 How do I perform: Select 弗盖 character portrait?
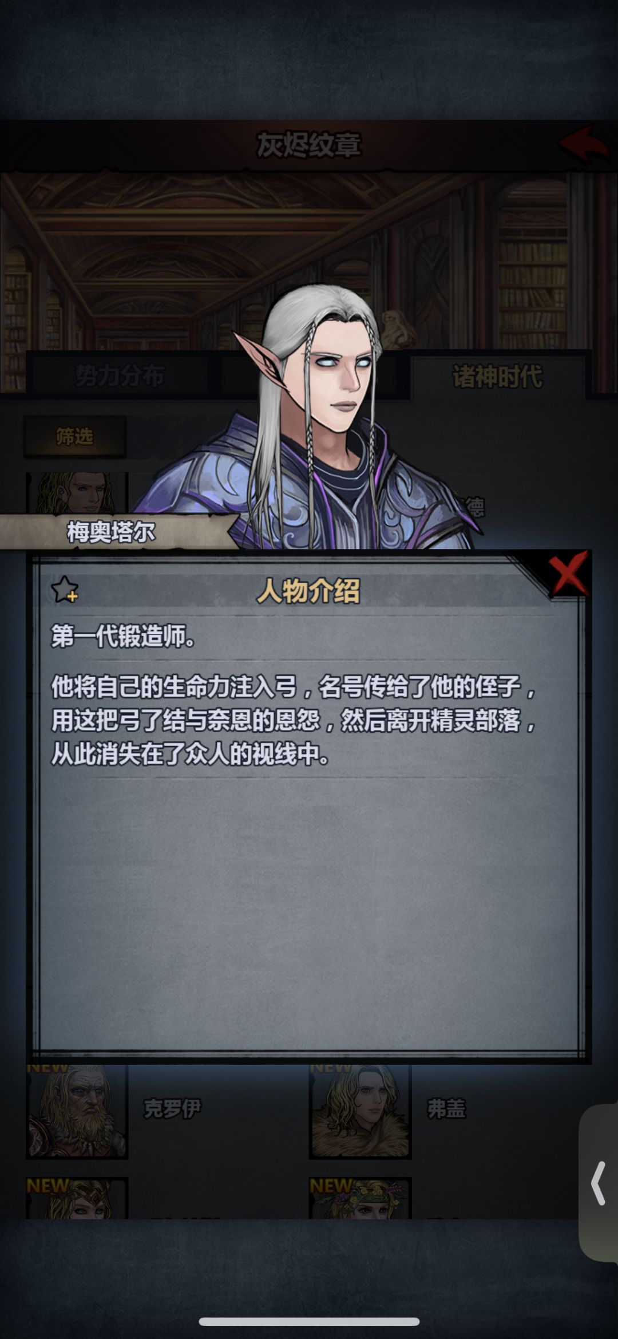[360, 1111]
